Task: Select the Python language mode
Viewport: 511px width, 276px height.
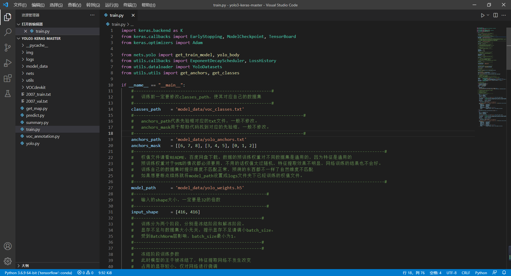Action: point(481,273)
